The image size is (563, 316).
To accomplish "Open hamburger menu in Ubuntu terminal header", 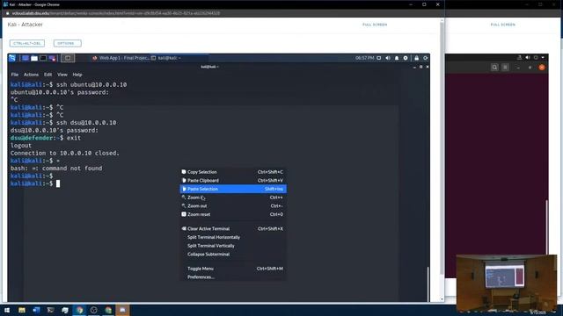I will [x=505, y=68].
